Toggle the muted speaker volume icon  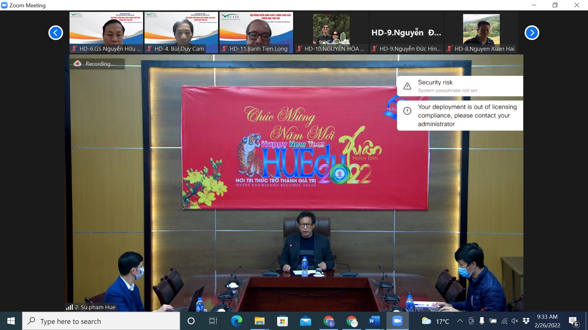pyautogui.click(x=515, y=321)
